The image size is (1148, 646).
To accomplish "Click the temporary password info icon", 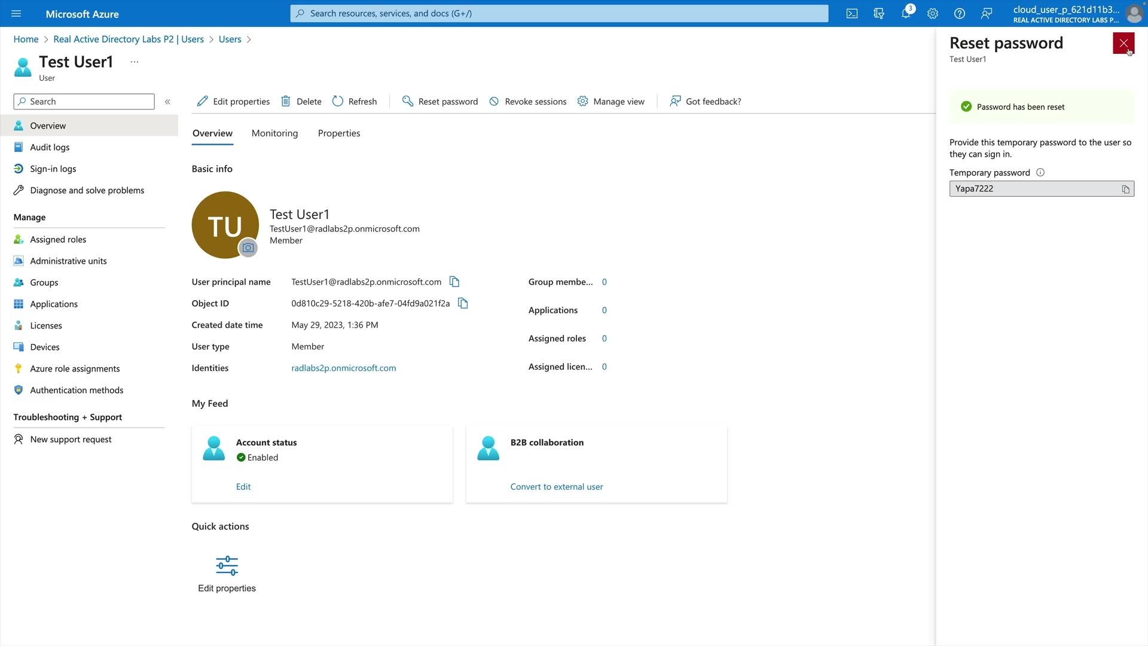I will [x=1040, y=172].
